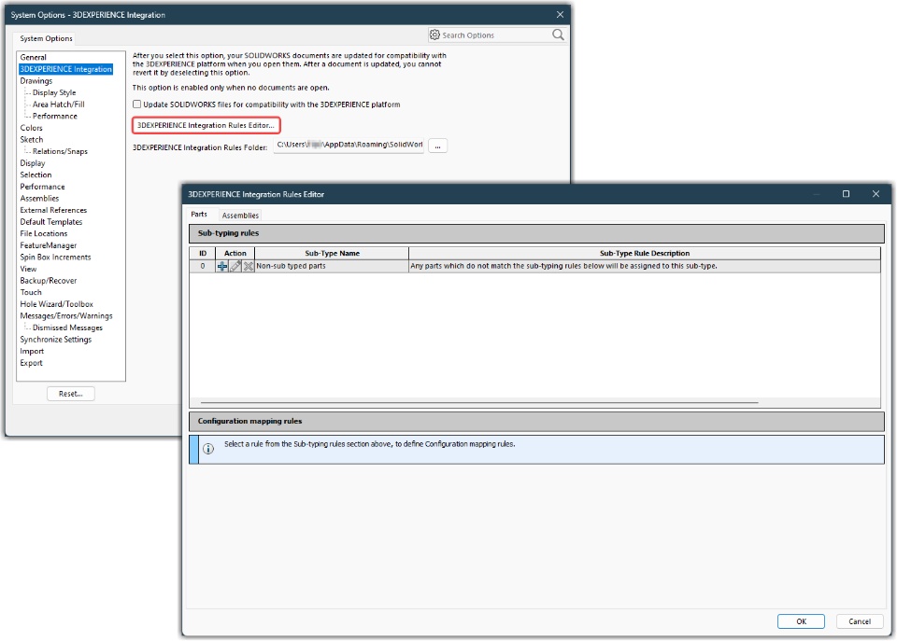Select 3DEXPERIENCE Integration in the options tree
Image resolution: width=897 pixels, height=641 pixels.
[65, 69]
